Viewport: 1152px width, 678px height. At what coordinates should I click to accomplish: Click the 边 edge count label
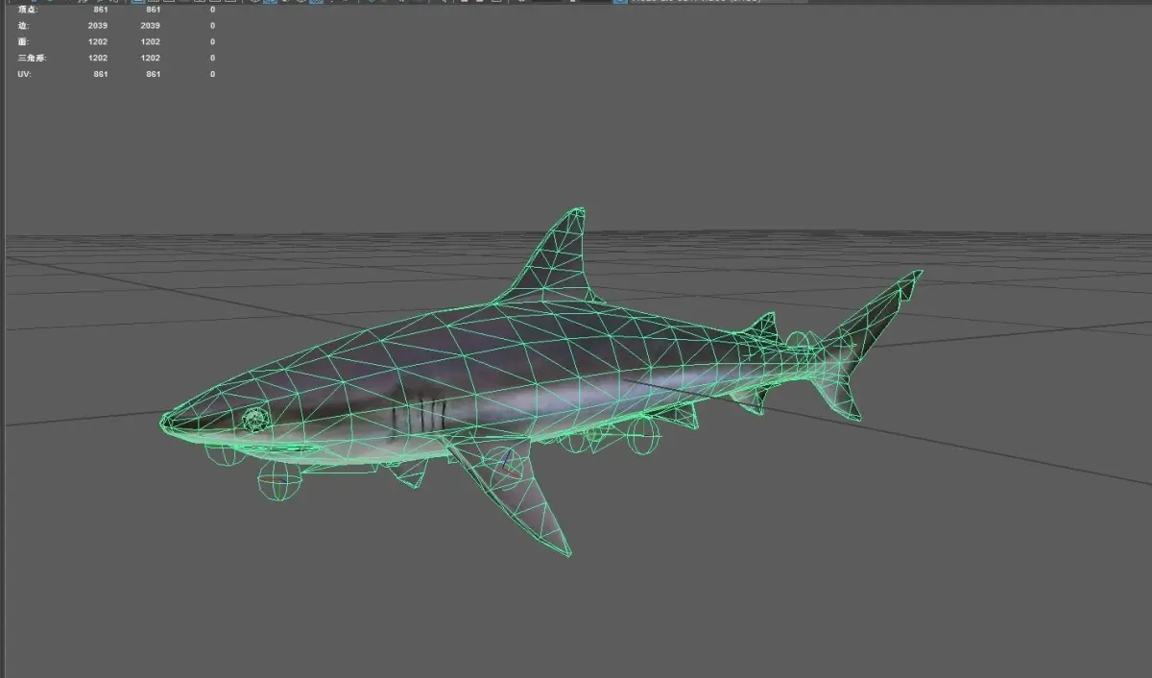(23, 26)
